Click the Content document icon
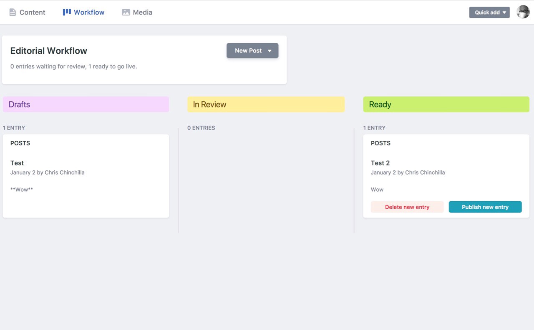 pos(13,12)
